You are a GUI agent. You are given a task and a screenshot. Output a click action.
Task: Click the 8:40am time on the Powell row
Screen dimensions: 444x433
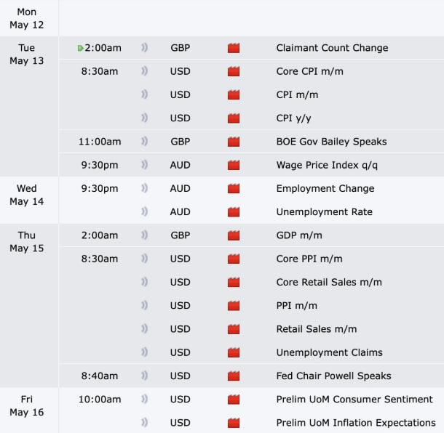100,376
